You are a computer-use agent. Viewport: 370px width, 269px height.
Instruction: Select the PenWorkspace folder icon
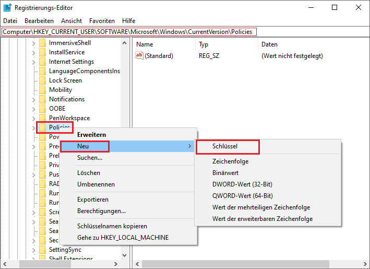[x=42, y=118]
